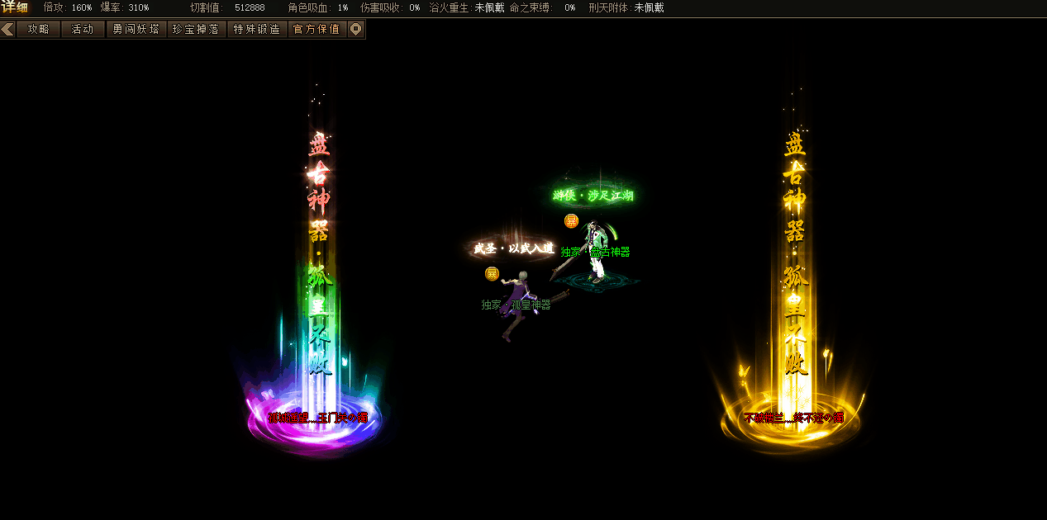Collapse the menu bar with left arrow

click(7, 30)
